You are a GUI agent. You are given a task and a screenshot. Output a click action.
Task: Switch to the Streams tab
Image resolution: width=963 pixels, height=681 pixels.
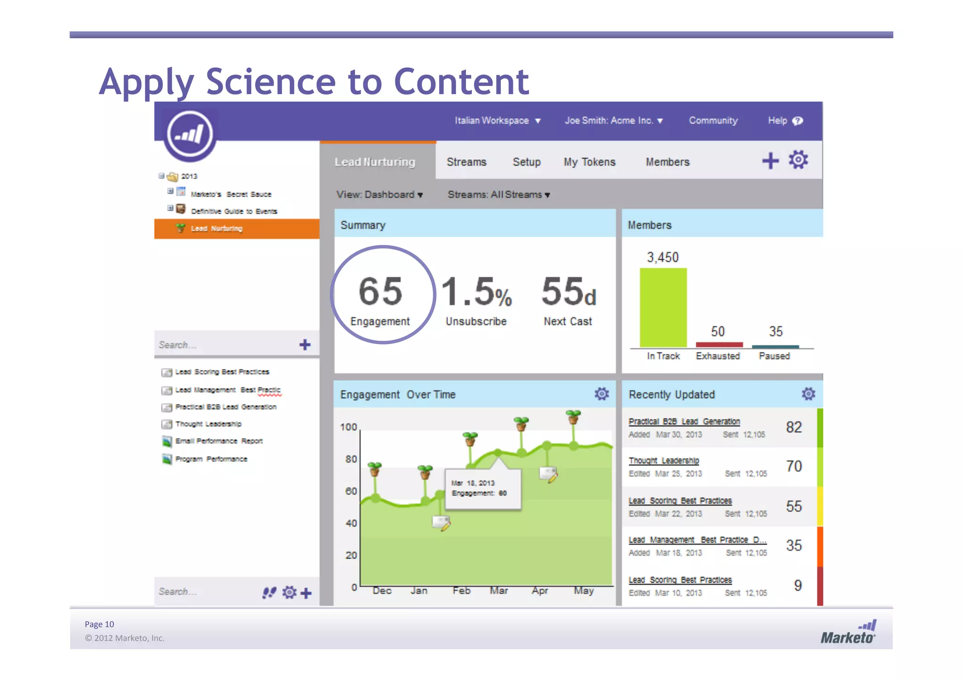pyautogui.click(x=466, y=162)
